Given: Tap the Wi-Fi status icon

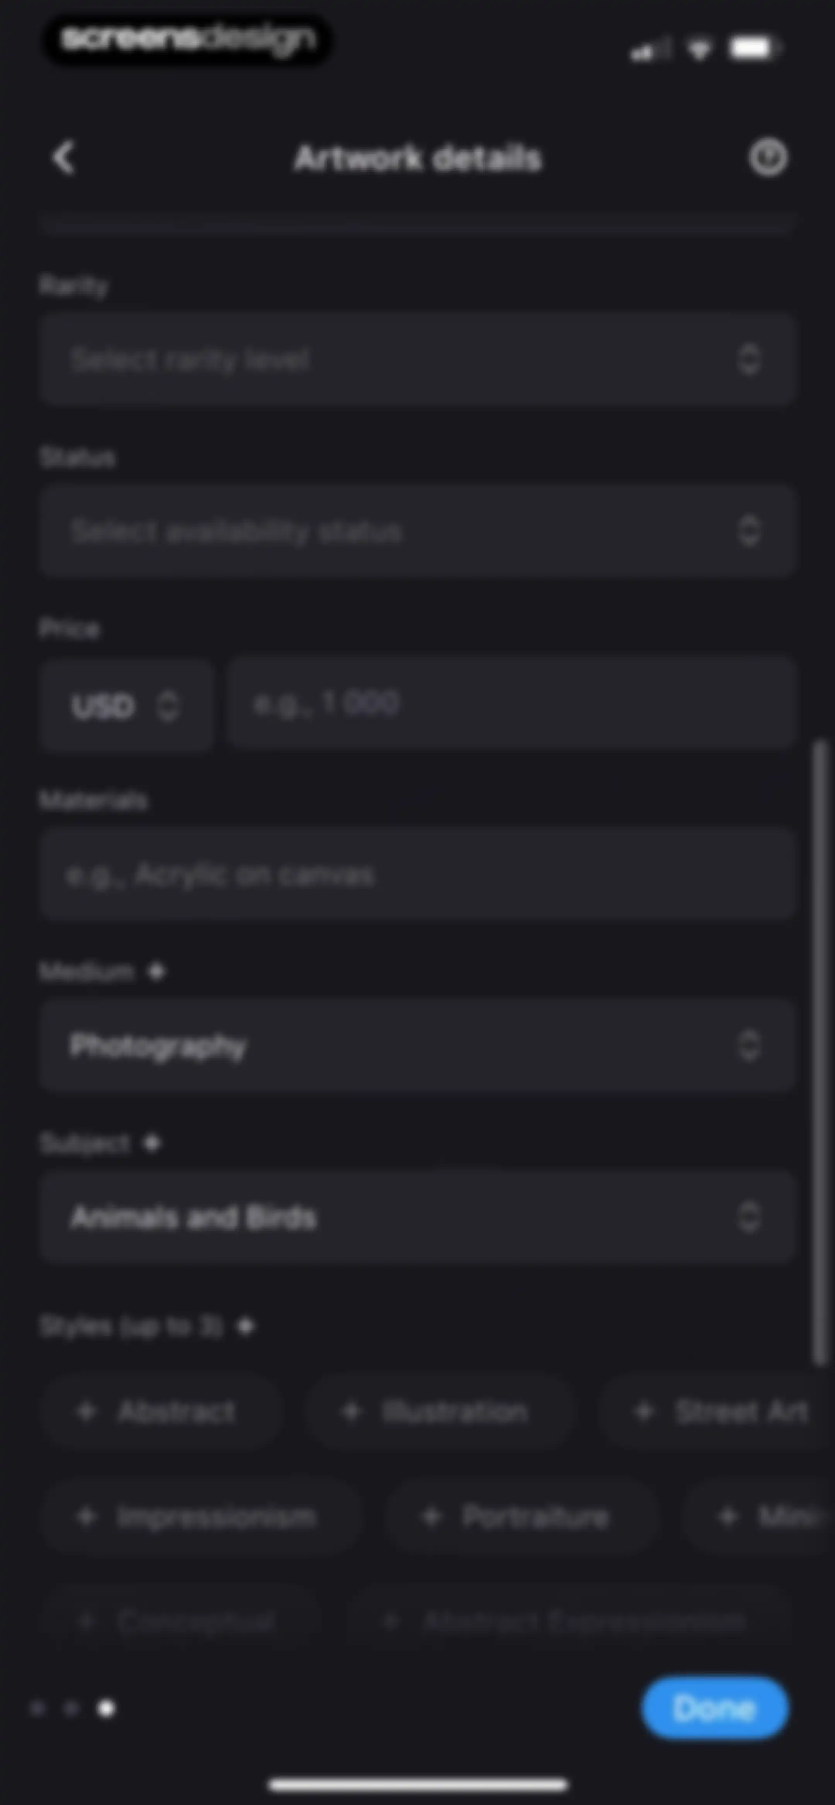Looking at the screenshot, I should pos(699,49).
